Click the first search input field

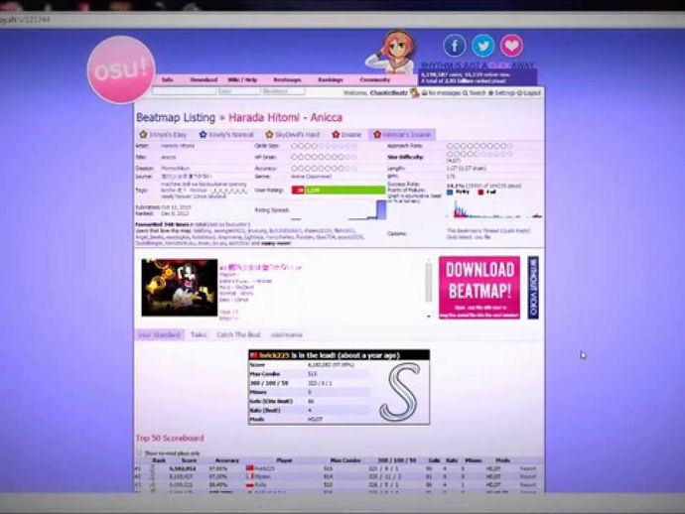click(x=184, y=91)
